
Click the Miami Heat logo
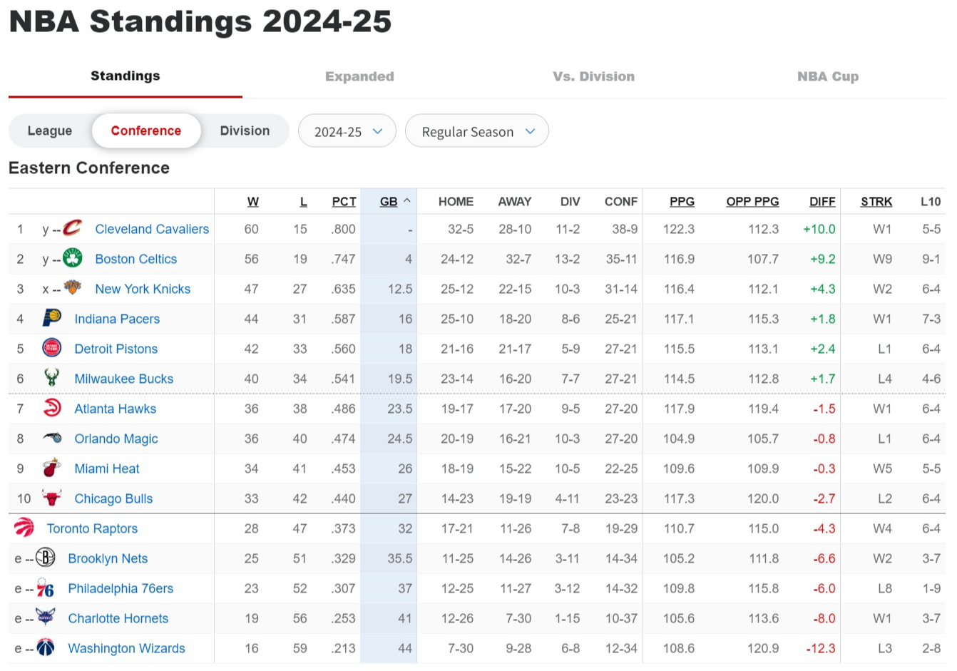(x=52, y=468)
